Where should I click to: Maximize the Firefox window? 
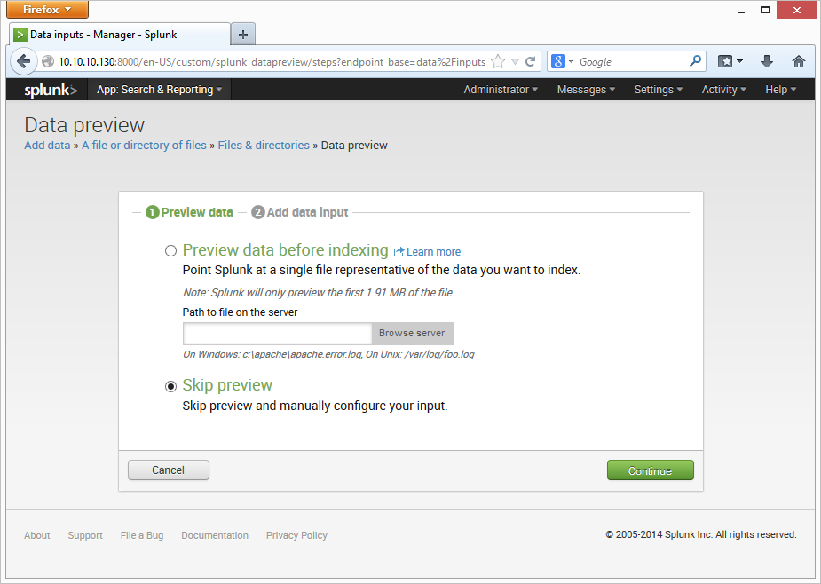[x=765, y=10]
